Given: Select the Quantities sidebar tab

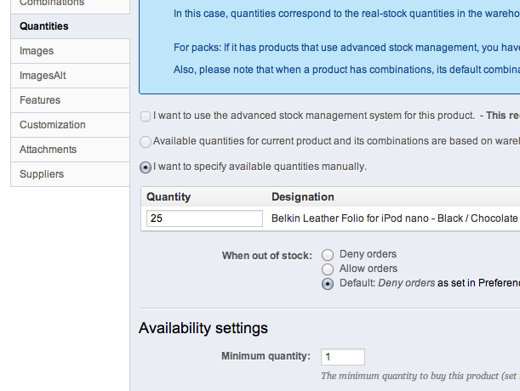Looking at the screenshot, I should [44, 26].
